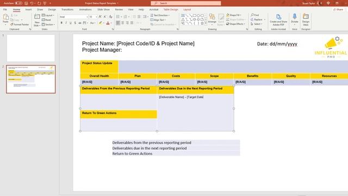
Task: Open the Design tab
Action: (52, 10)
